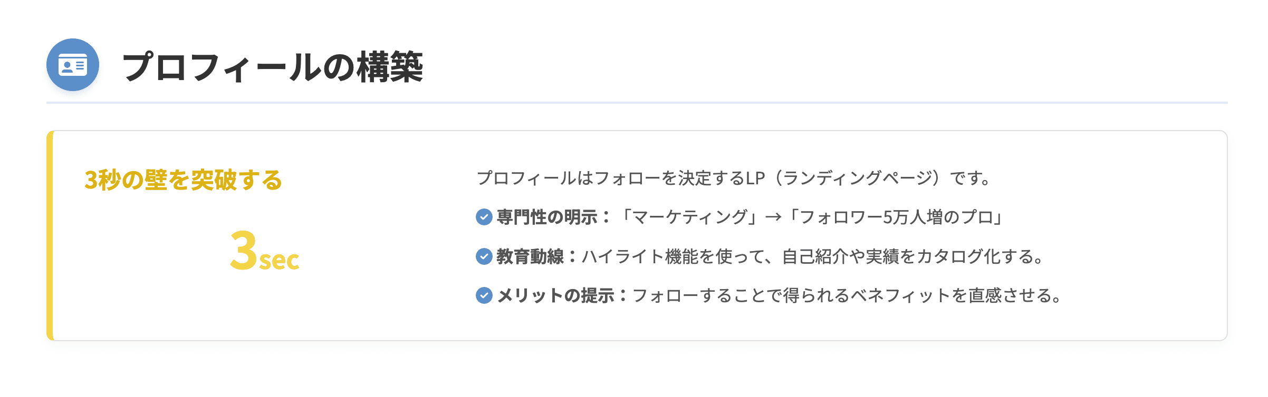Click the text 「フォロワー5万人増のプロ」
Viewport: 1268px width, 397px height.
896,217
